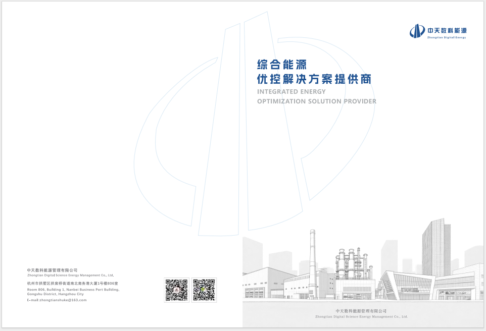Click the Chinese headline 综合能源
The width and height of the screenshot is (486, 331).
(282, 65)
